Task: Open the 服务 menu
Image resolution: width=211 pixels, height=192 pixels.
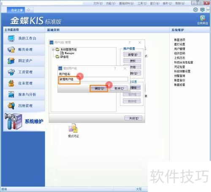Action: [x=167, y=3]
